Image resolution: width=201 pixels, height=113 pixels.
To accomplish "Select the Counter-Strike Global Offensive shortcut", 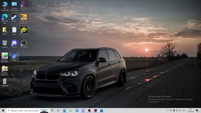I will coord(24,19).
